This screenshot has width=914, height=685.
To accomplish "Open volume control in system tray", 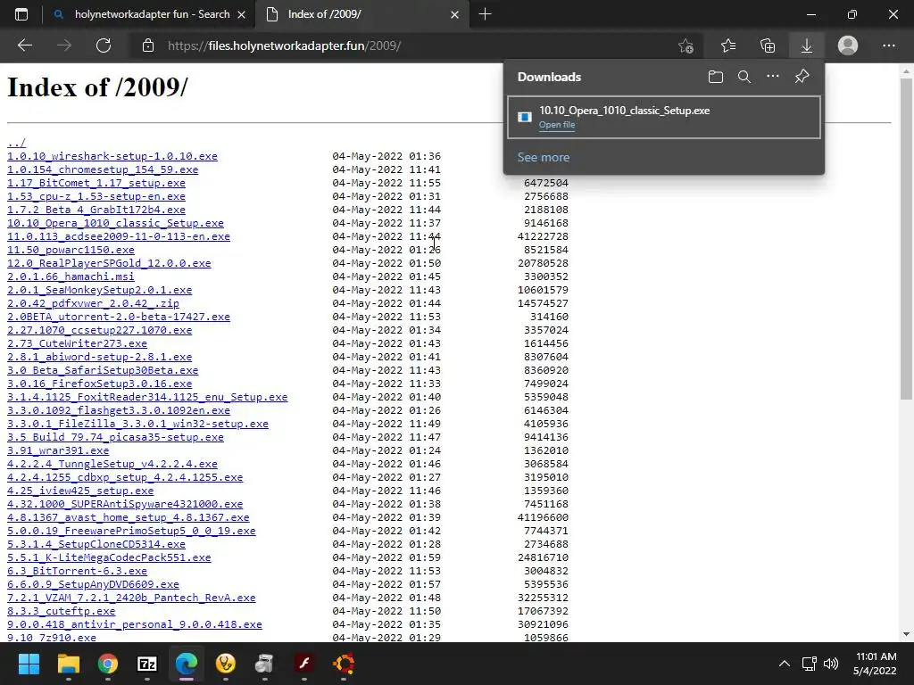I will tap(831, 664).
